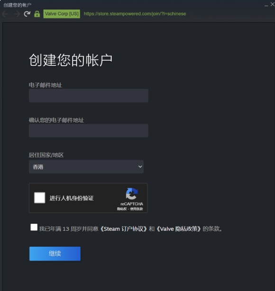This screenshot has height=291, width=275.
Task: Click the green padlock security icon
Action: [37, 14]
